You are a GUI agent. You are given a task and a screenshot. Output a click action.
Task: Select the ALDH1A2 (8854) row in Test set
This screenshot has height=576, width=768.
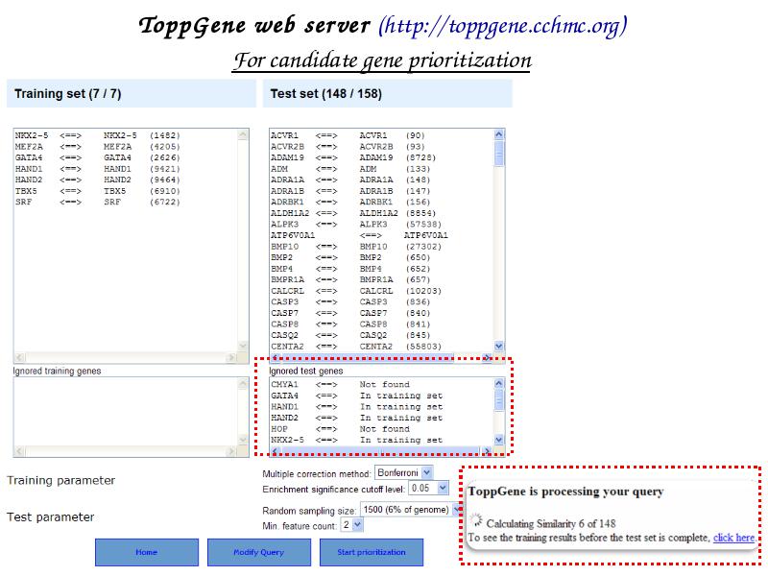coord(353,213)
